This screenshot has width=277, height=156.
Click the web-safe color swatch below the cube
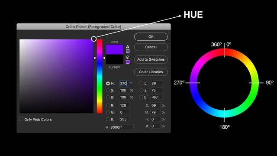(x=128, y=62)
